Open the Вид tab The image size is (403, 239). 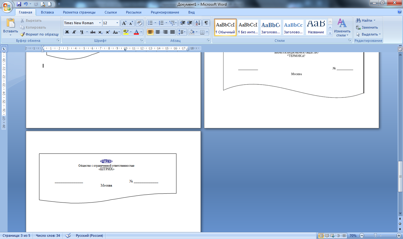pos(191,12)
